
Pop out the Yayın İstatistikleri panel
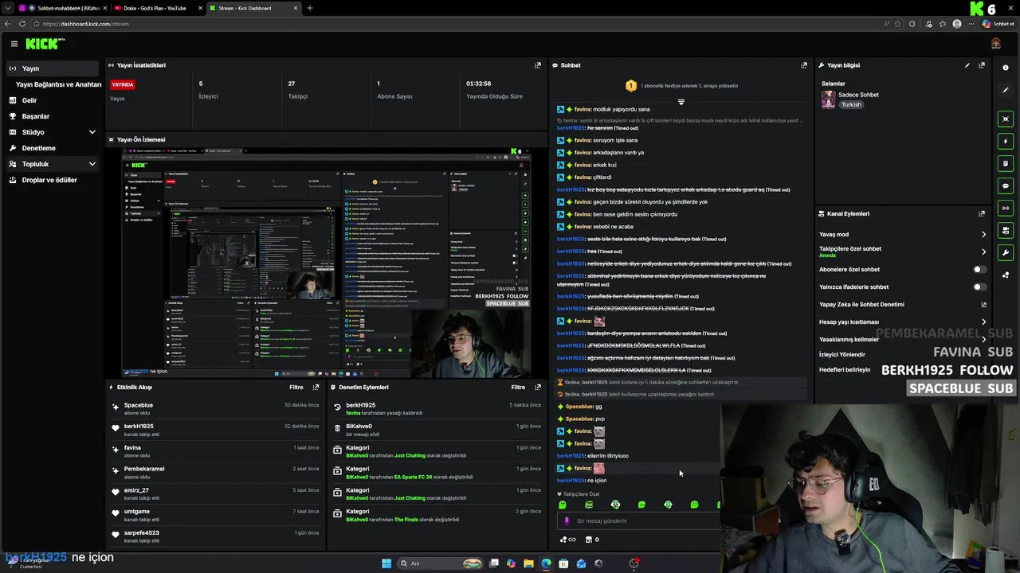pyautogui.click(x=538, y=65)
